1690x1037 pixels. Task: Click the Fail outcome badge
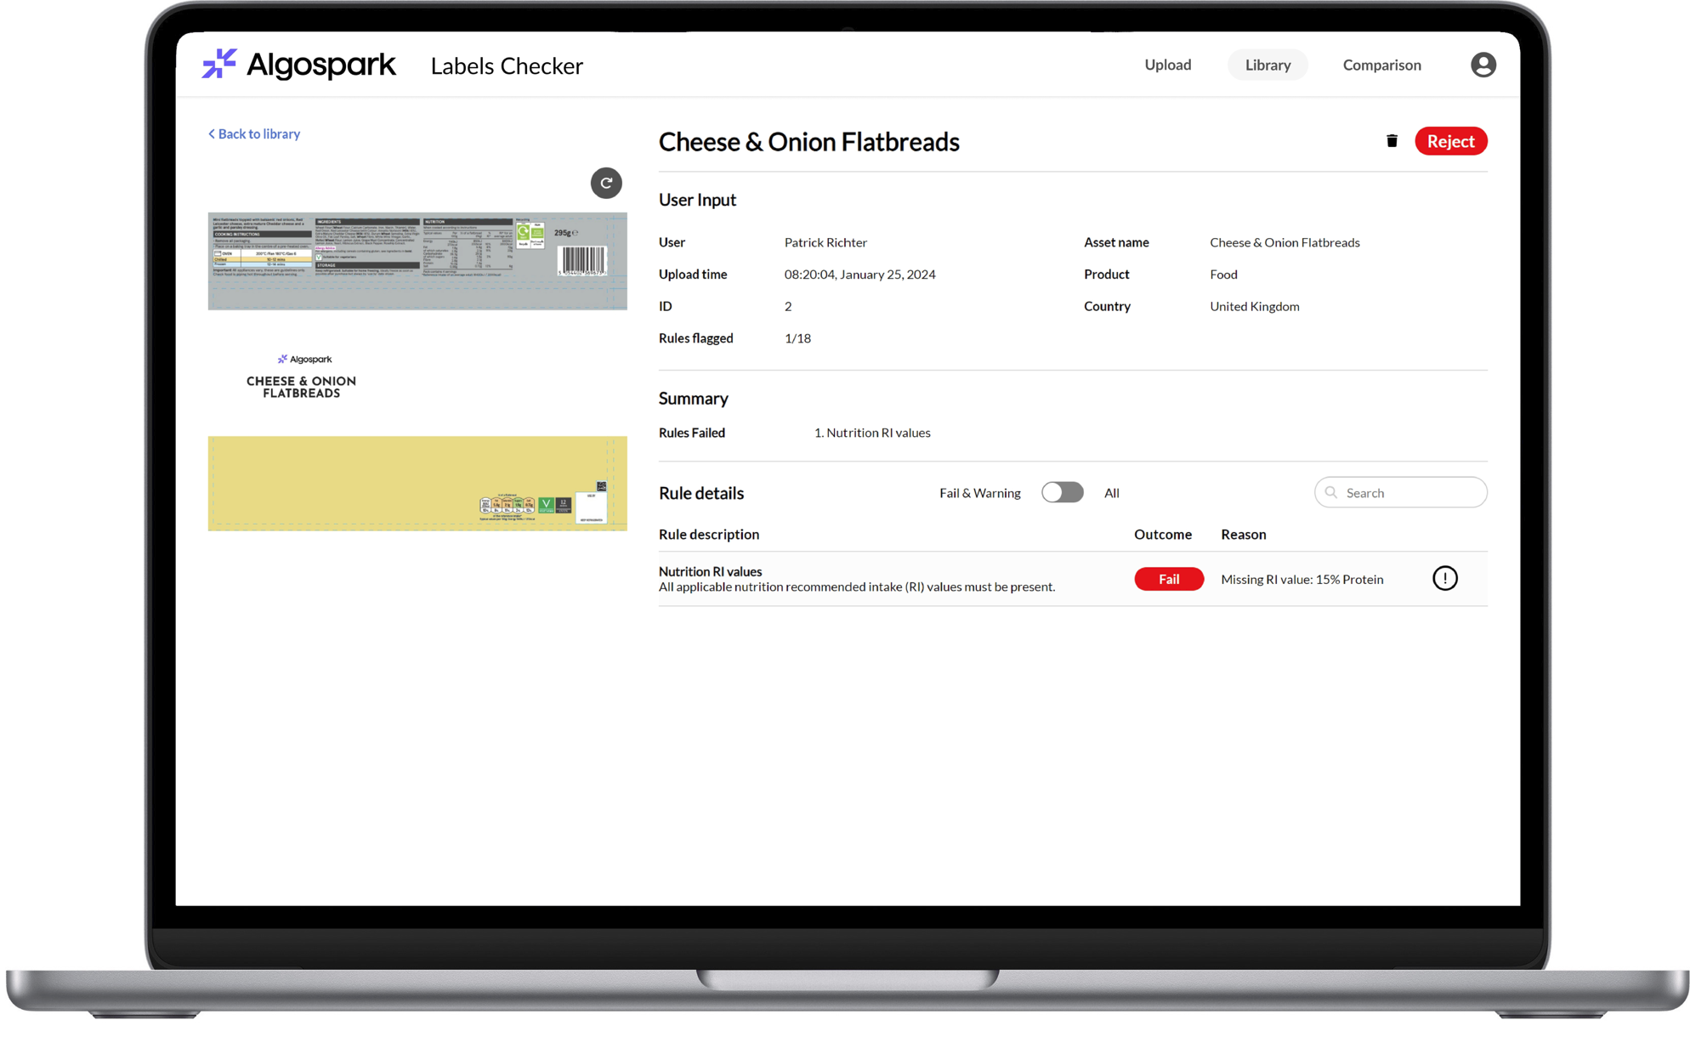1169,579
